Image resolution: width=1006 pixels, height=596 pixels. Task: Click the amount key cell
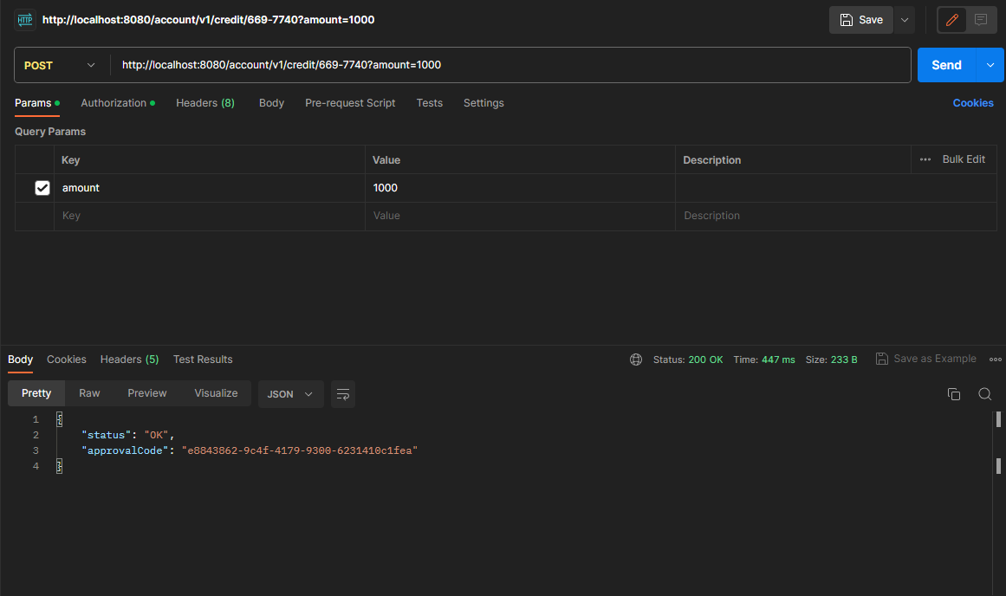click(210, 188)
